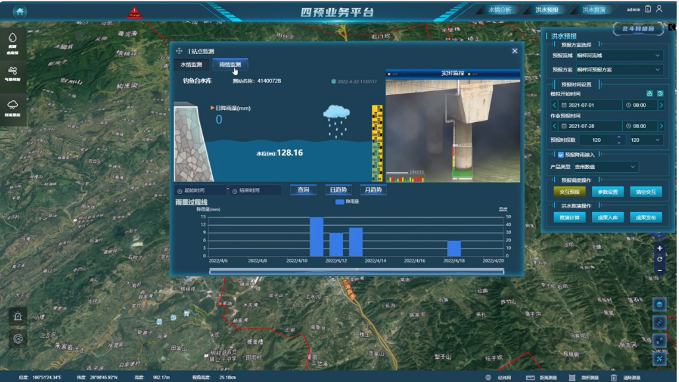Click the query button in dialog
The image size is (679, 382).
(x=303, y=190)
